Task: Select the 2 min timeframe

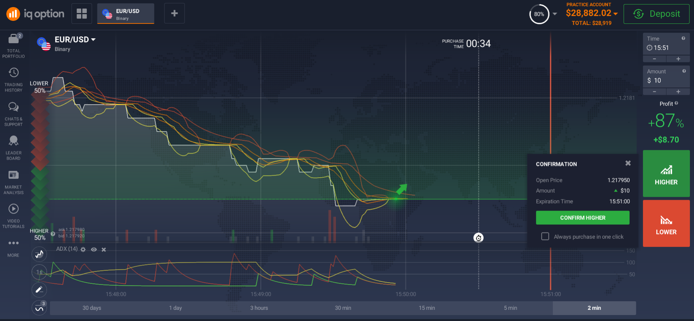Action: click(x=594, y=308)
